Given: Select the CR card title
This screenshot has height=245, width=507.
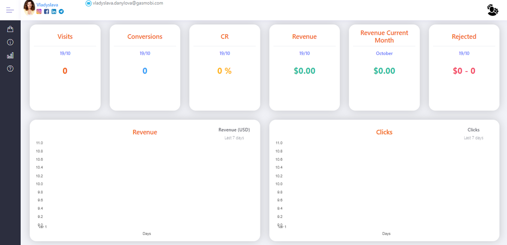Looking at the screenshot, I should pos(225,37).
